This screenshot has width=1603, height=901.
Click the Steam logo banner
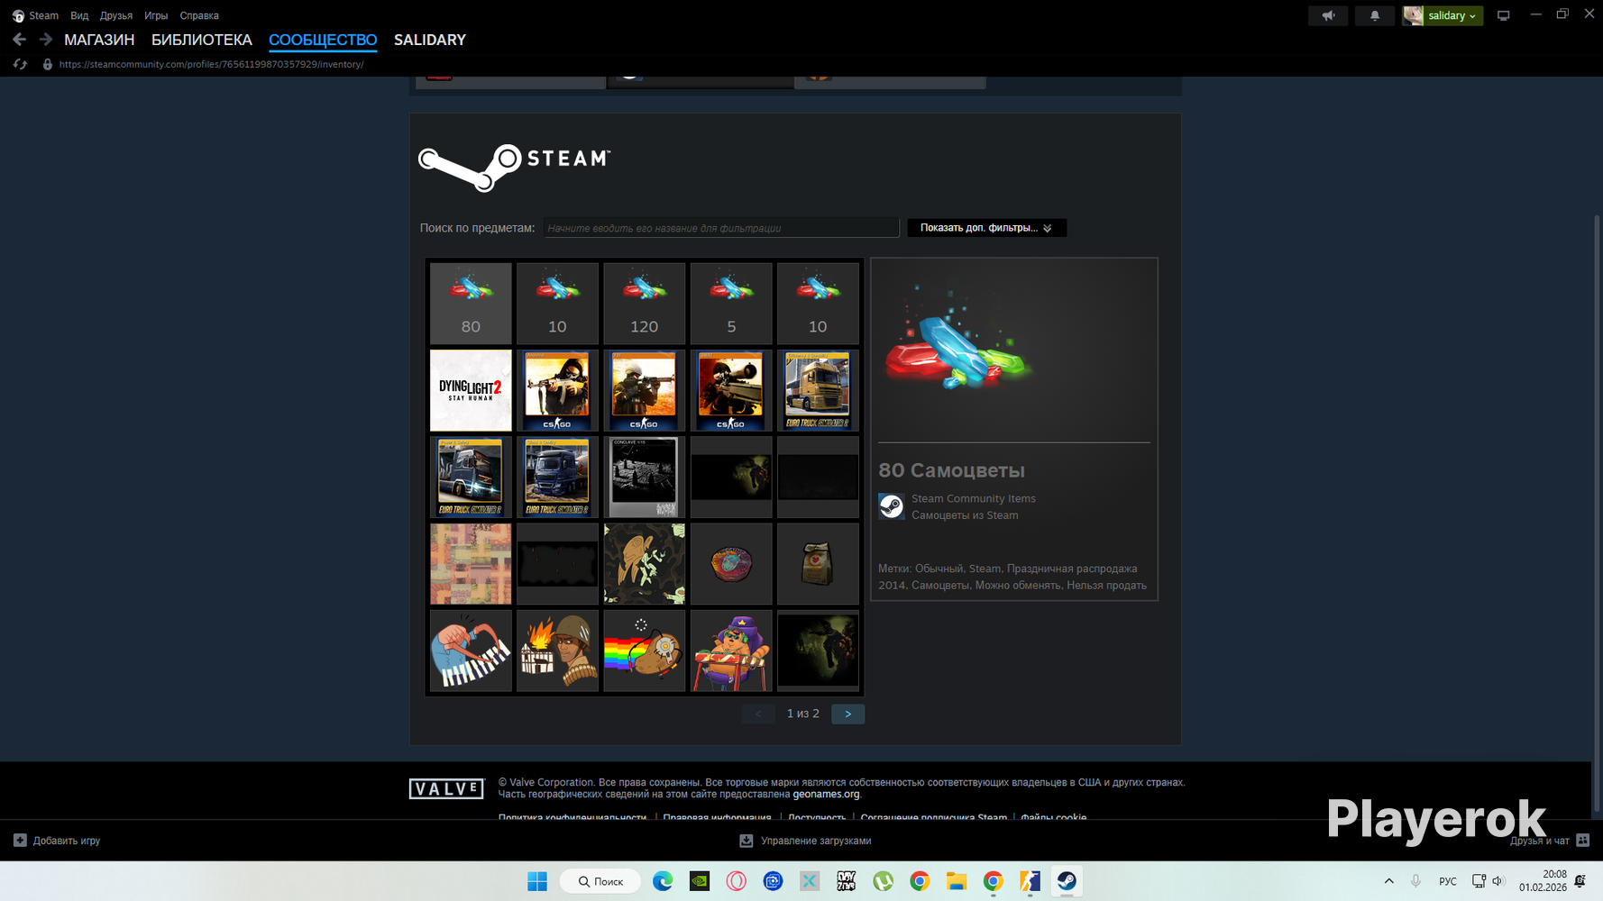click(514, 168)
